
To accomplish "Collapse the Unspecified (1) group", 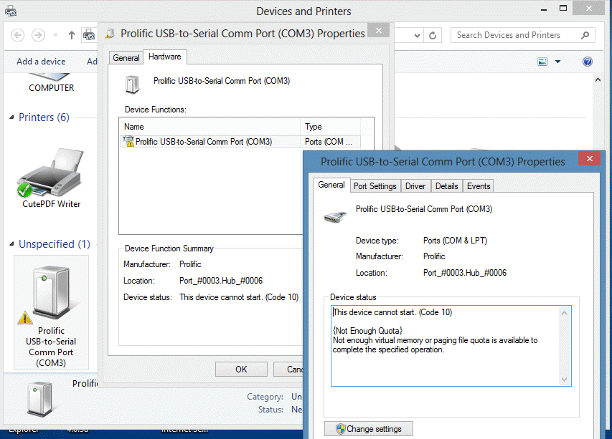I will [11, 243].
